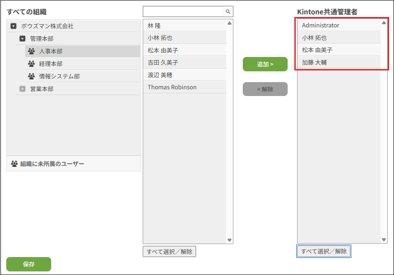
Task: Focus the user search input field
Action: pos(183,12)
